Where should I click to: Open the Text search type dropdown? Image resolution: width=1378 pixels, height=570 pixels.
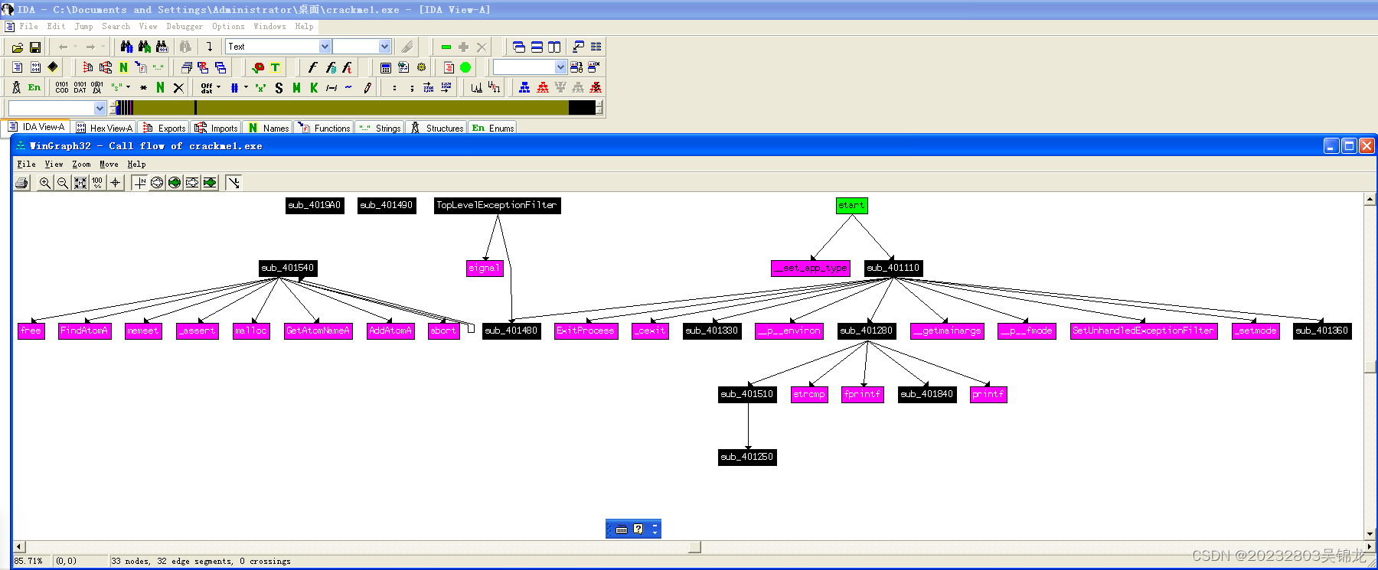click(325, 47)
